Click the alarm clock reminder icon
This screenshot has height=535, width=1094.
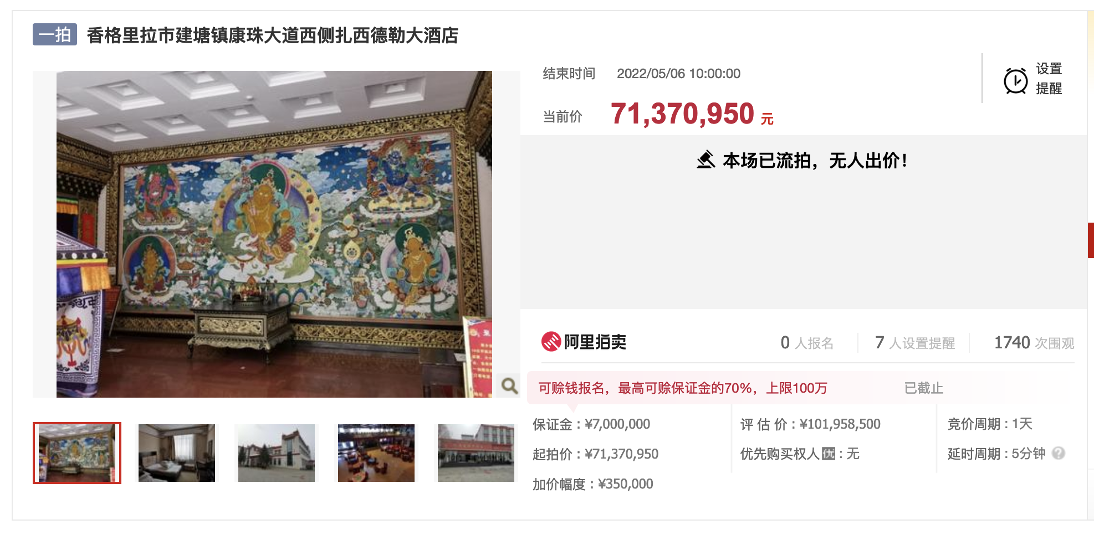click(1015, 81)
